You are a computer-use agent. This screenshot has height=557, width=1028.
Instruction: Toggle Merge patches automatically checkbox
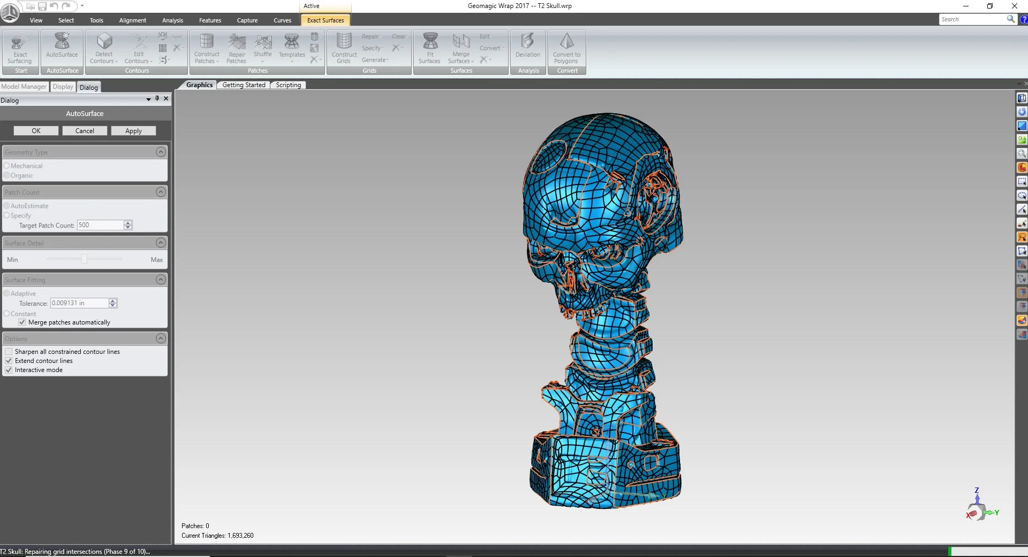pyautogui.click(x=22, y=322)
